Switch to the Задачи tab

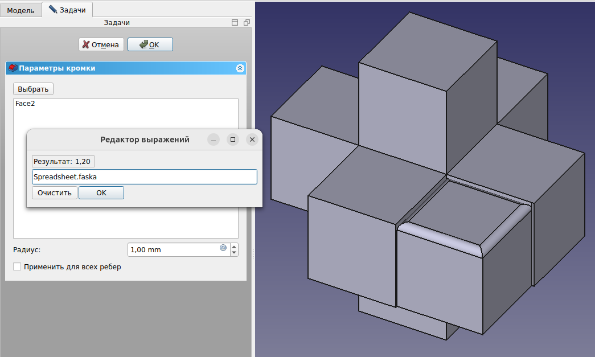click(x=67, y=10)
